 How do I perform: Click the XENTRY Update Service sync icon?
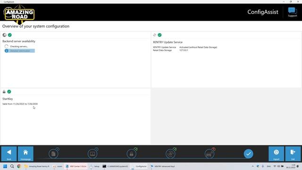154,35
